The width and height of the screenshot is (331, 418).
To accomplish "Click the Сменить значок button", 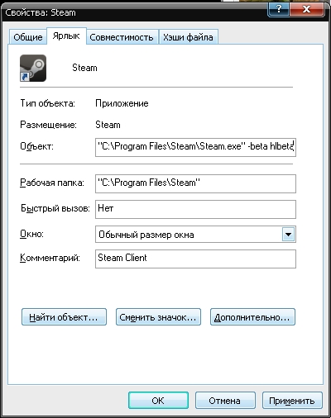I will pyautogui.click(x=158, y=317).
